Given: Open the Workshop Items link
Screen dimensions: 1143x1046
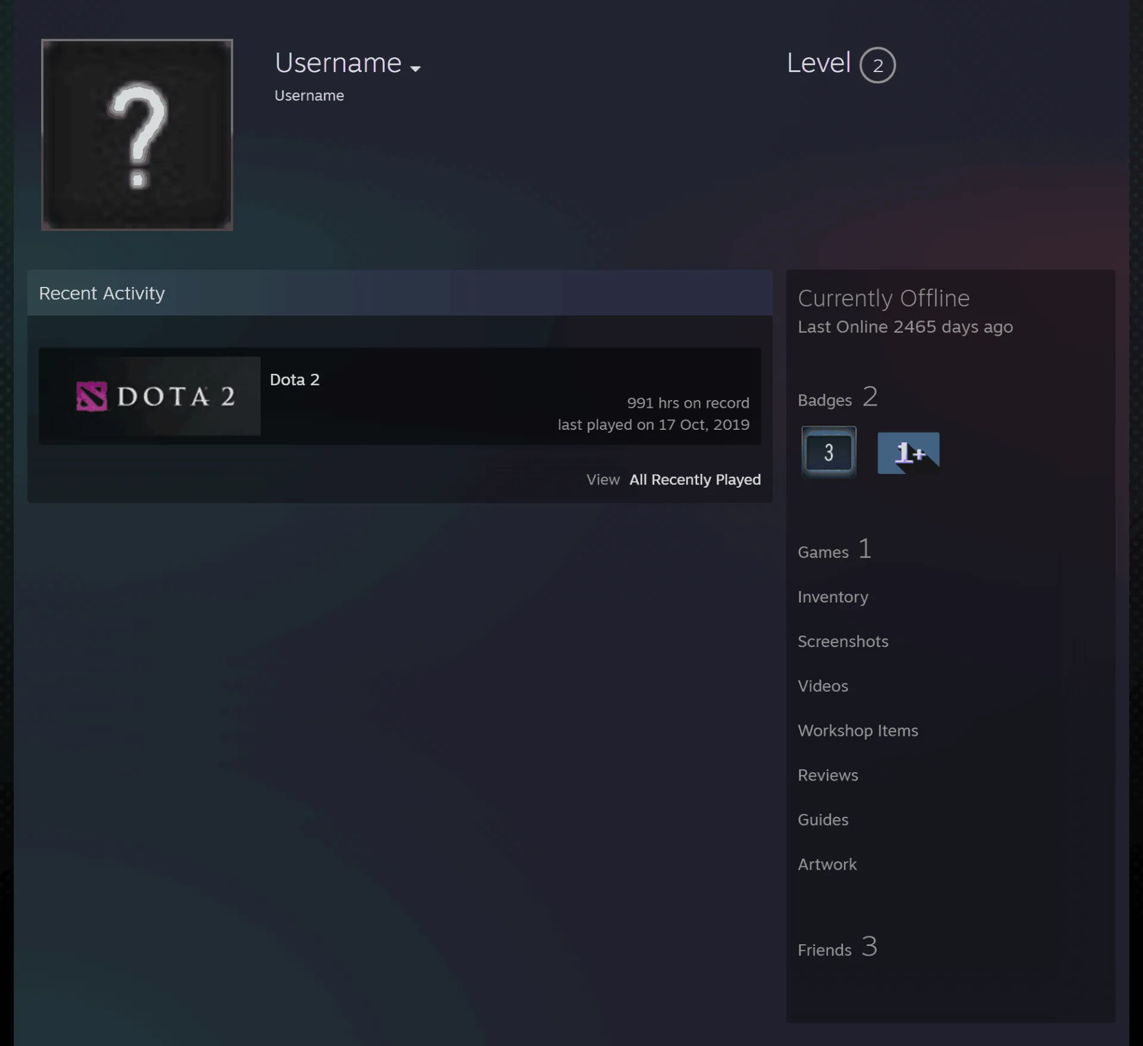Looking at the screenshot, I should coord(858,730).
